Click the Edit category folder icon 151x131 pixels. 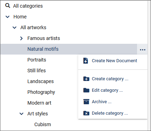(x=86, y=90)
